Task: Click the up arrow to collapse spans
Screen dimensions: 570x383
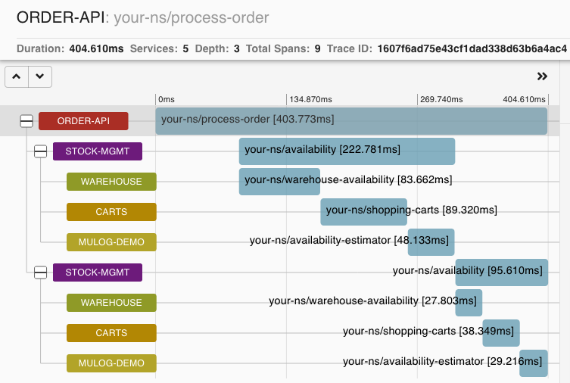Action: point(17,76)
